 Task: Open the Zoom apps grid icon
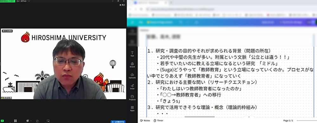tap(15, 121)
